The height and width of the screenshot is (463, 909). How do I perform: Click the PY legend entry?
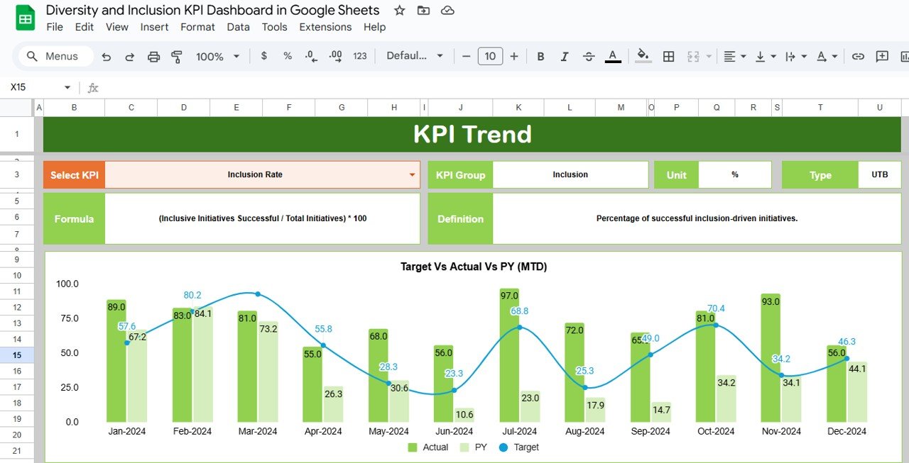pyautogui.click(x=474, y=447)
